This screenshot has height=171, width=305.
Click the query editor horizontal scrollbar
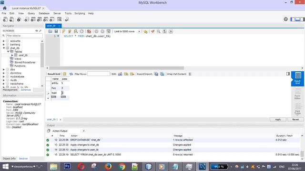116,68
